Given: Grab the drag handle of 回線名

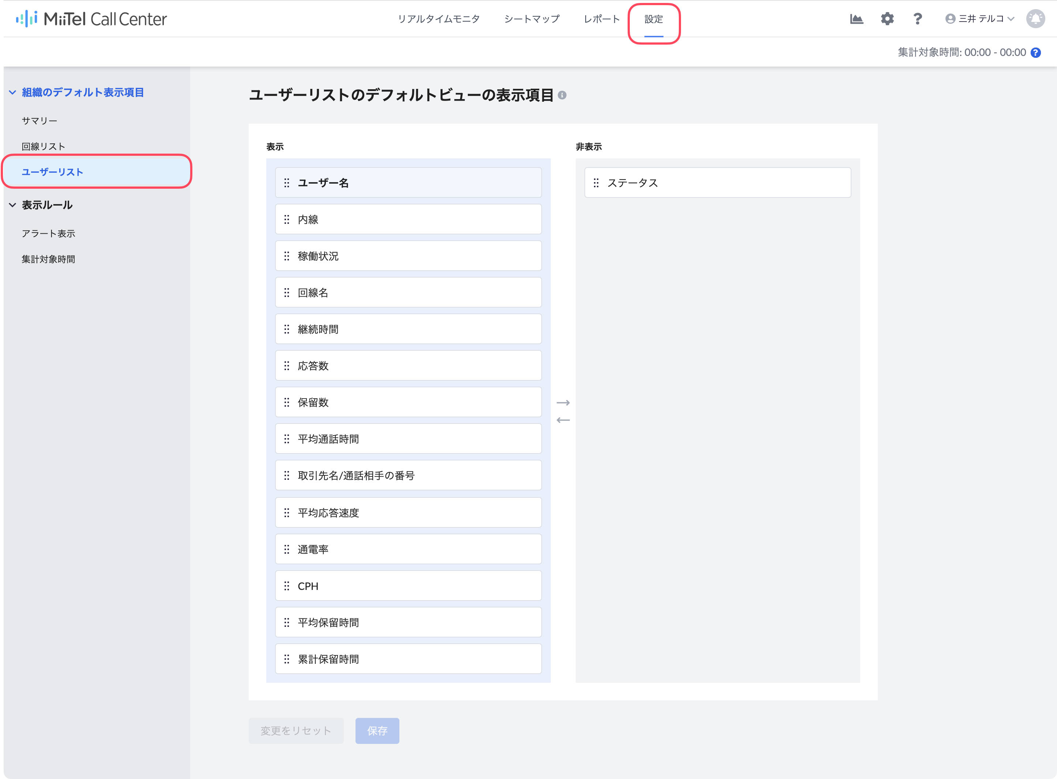Looking at the screenshot, I should tap(287, 293).
